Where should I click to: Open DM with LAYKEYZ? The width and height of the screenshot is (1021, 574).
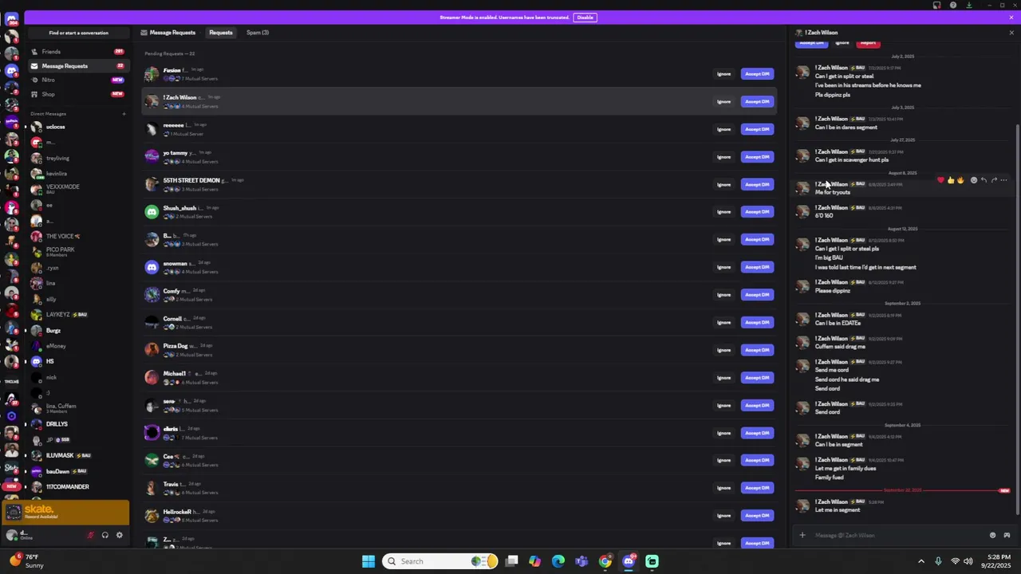click(x=77, y=314)
